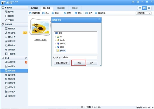Click the red 2 badge on 应用程序
The width and height of the screenshot is (154, 109).
tap(26, 62)
